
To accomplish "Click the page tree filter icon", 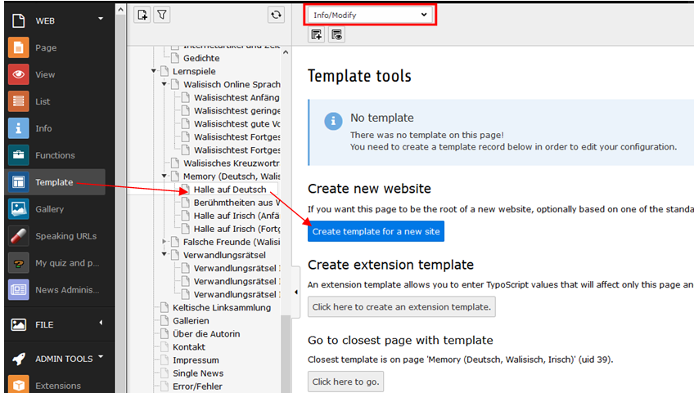I will click(x=162, y=15).
